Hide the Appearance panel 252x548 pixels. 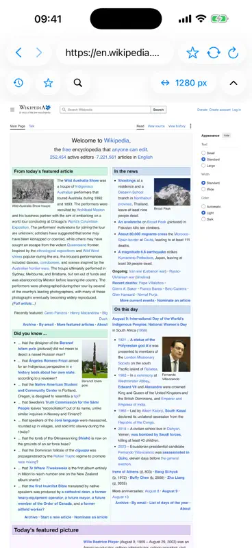(227, 135)
